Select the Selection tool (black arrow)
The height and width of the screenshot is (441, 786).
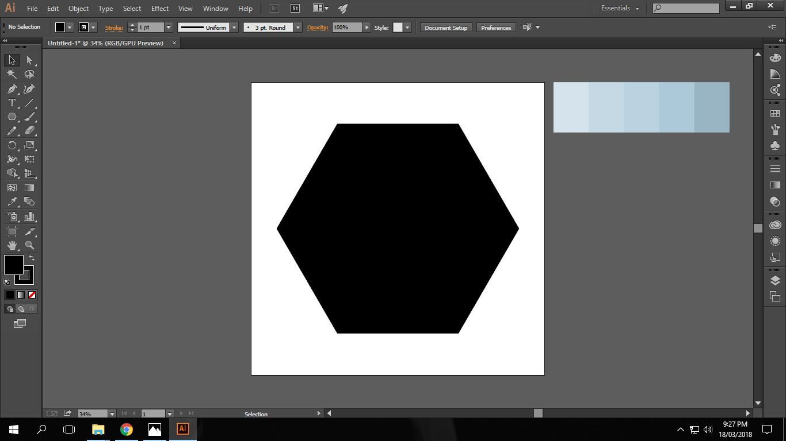coord(12,60)
